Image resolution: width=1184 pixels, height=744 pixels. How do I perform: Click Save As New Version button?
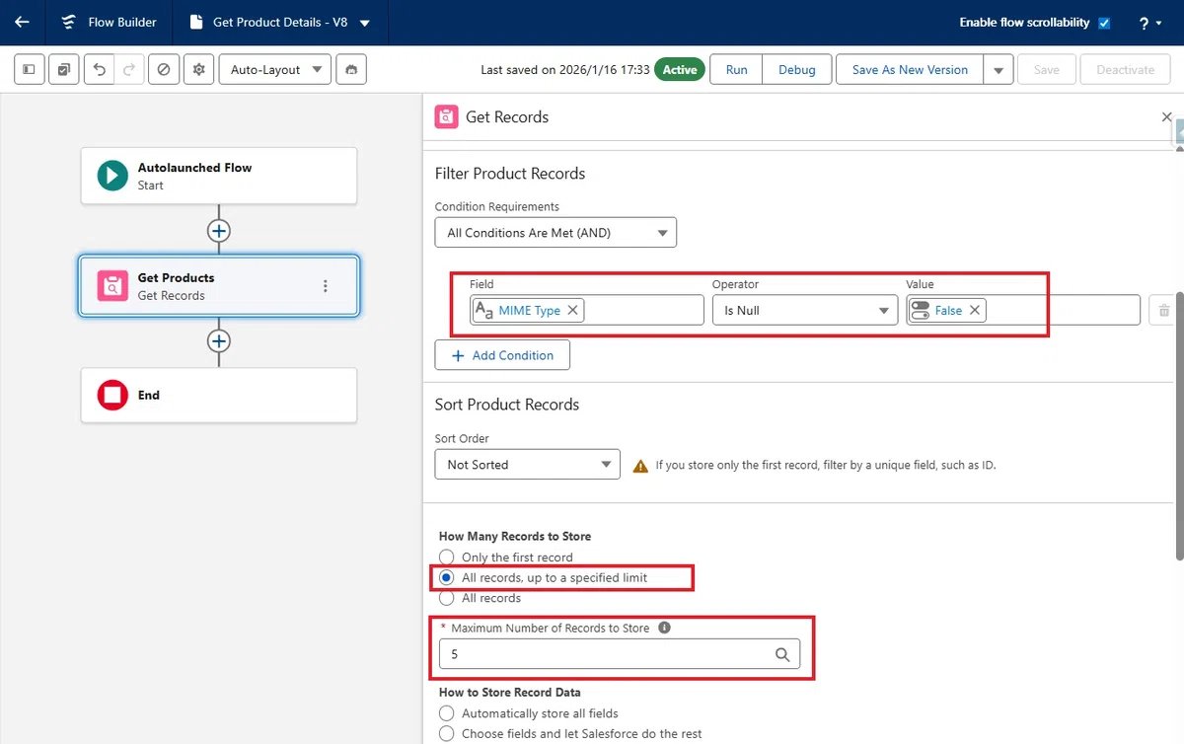coord(910,70)
